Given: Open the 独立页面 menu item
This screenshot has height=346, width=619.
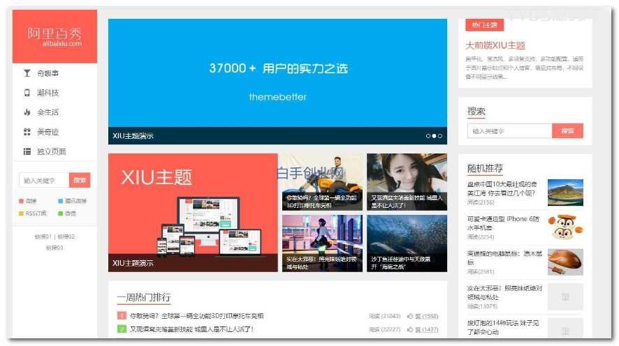Looking at the screenshot, I should pyautogui.click(x=51, y=151).
